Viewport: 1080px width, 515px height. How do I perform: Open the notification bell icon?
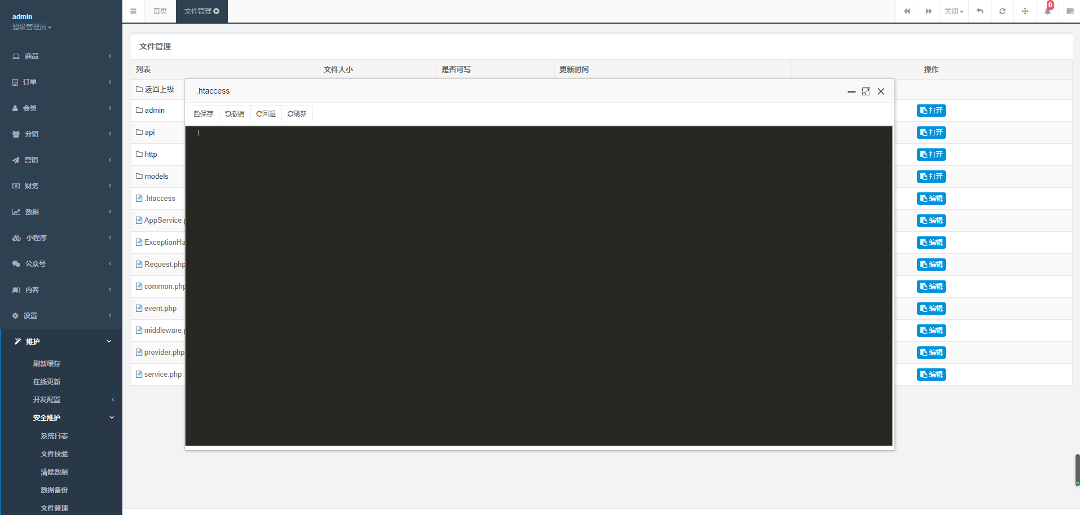point(1047,11)
